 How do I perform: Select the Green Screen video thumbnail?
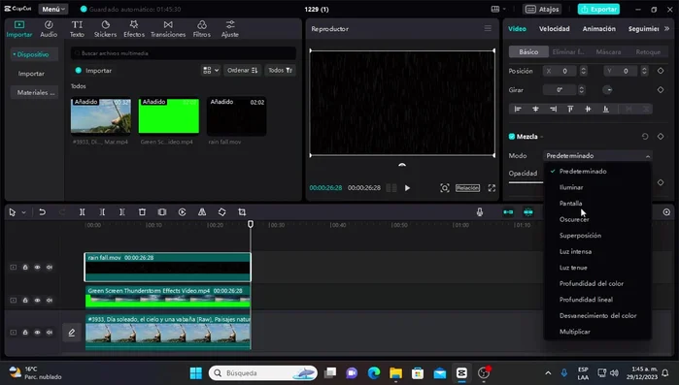(168, 115)
